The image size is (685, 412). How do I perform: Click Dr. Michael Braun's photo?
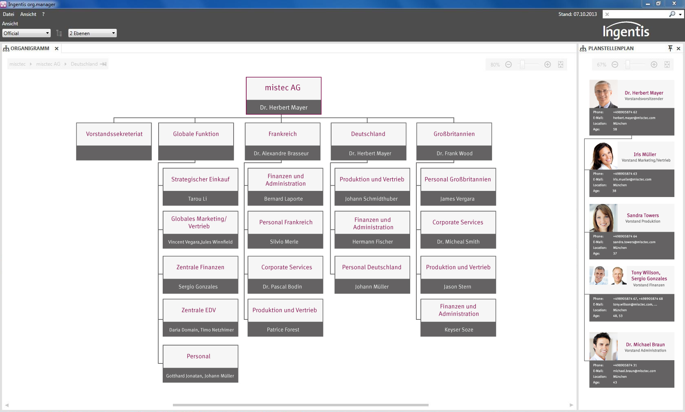[603, 346]
